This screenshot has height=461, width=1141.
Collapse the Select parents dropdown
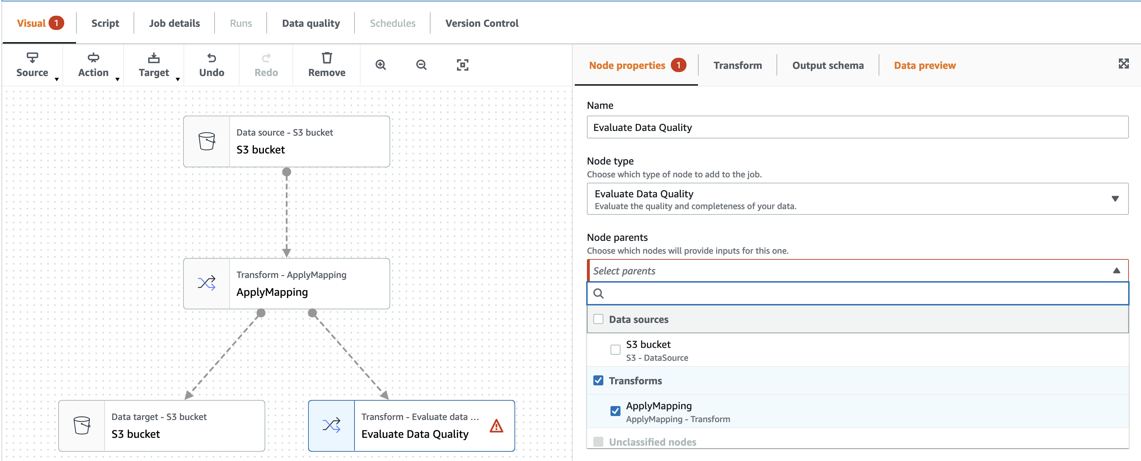[1116, 270]
